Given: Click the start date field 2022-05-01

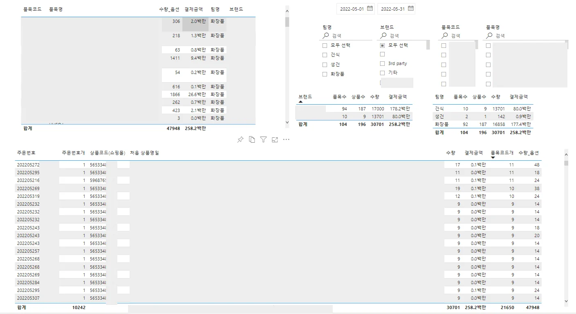Looking at the screenshot, I should (352, 9).
